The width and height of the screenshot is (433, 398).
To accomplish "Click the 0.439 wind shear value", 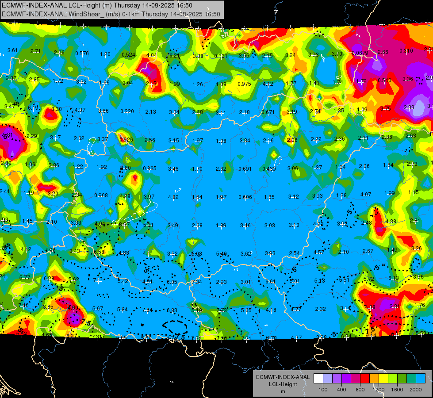I will click(x=269, y=169).
